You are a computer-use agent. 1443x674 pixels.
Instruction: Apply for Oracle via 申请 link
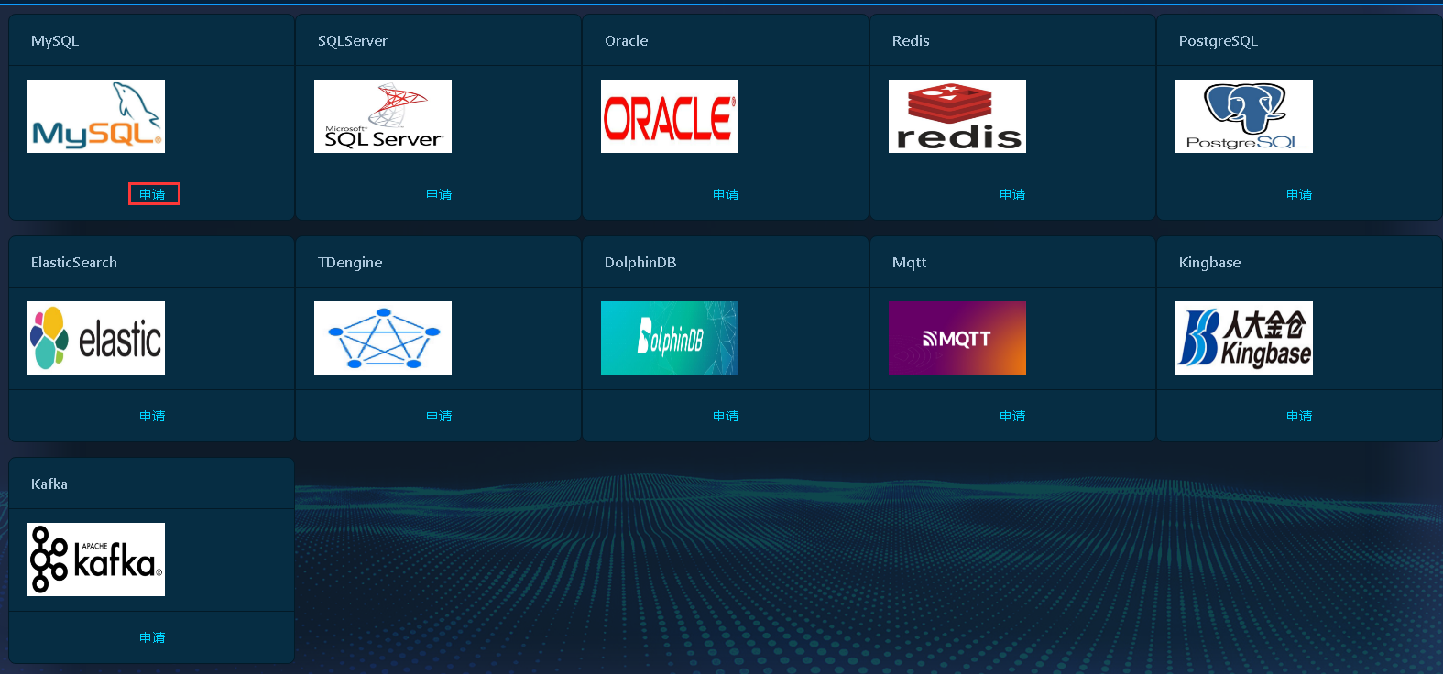pyautogui.click(x=726, y=194)
